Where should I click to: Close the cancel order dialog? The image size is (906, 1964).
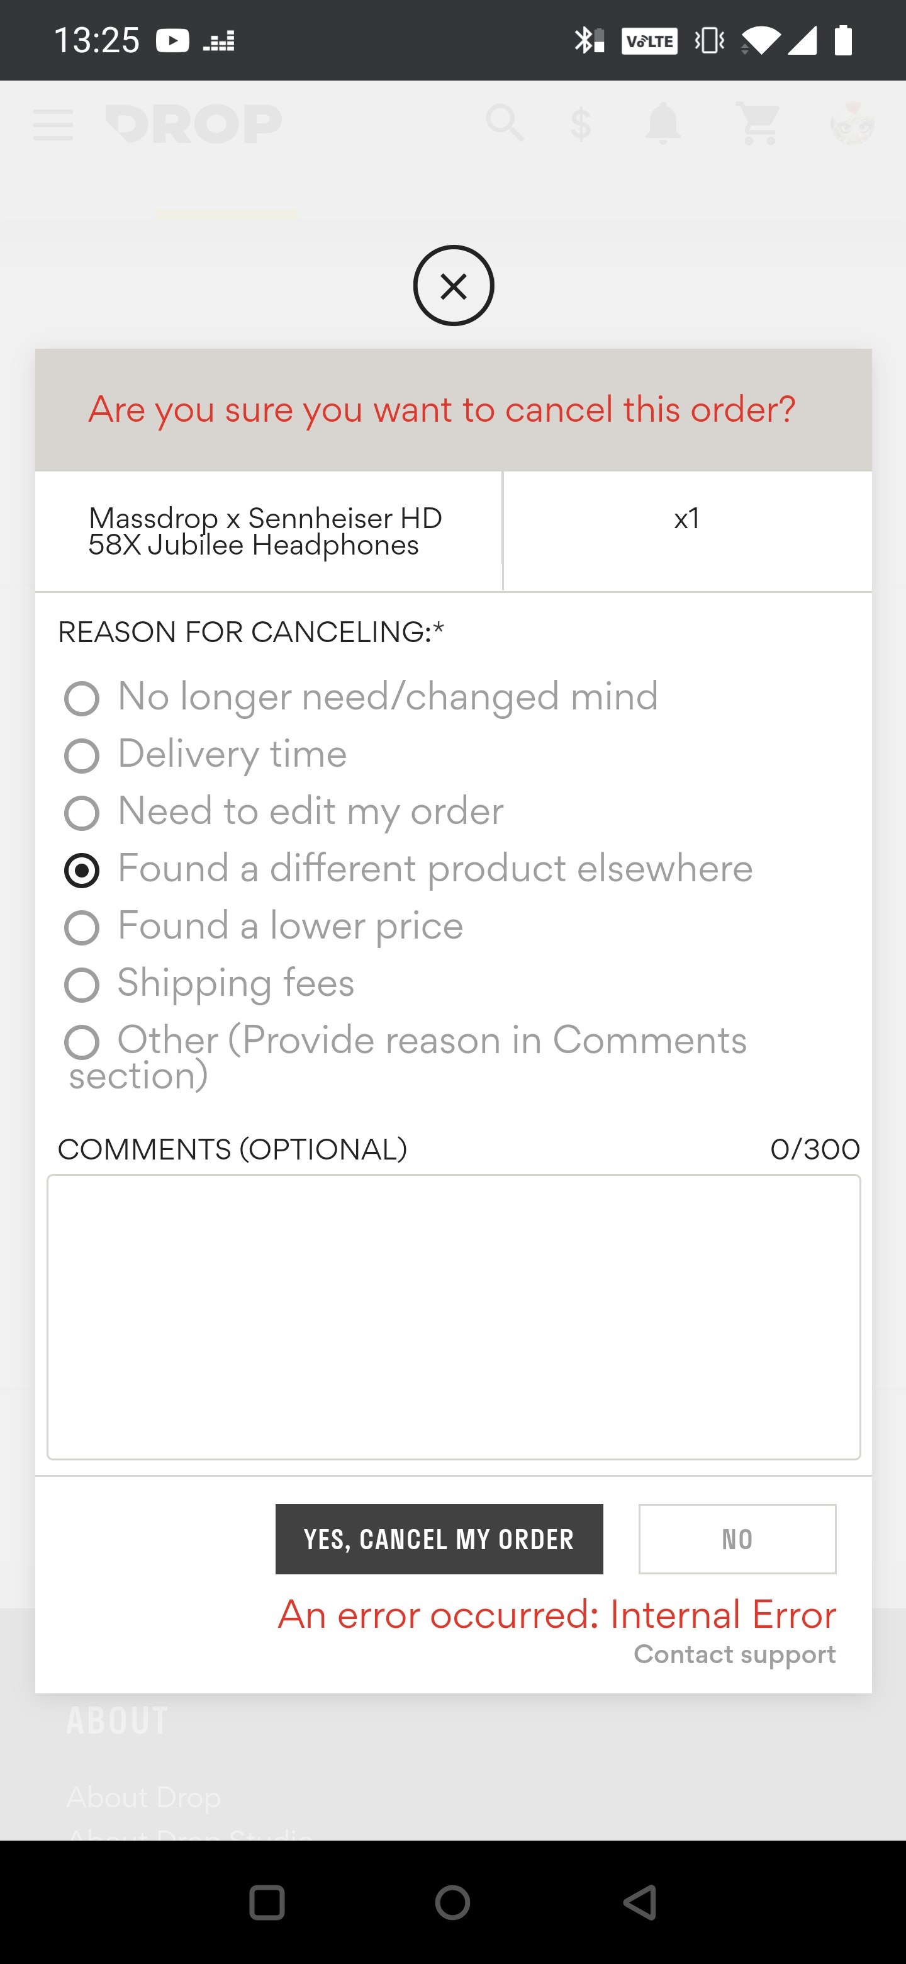[x=454, y=286]
